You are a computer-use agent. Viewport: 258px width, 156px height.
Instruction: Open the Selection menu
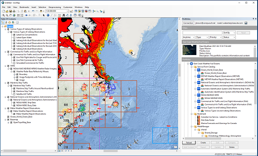click(x=42, y=7)
